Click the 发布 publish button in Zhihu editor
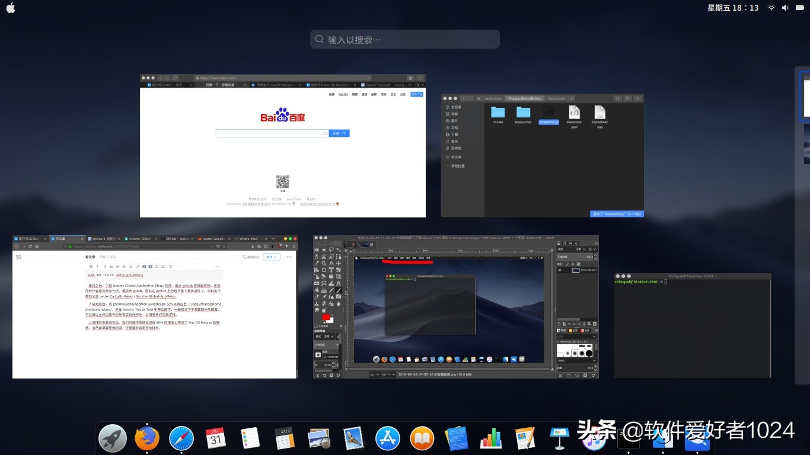810x455 pixels. coord(272,256)
